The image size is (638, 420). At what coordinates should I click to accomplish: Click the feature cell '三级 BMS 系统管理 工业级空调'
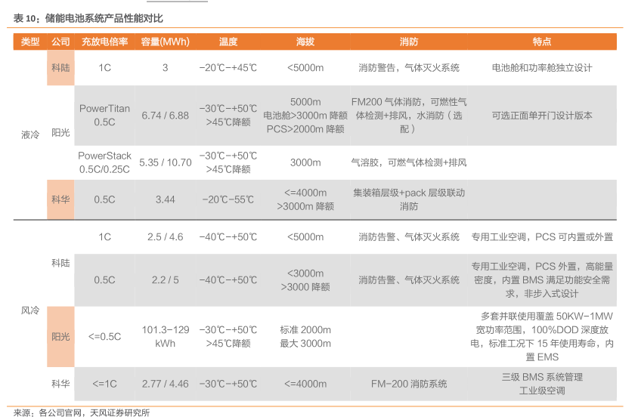(541, 384)
